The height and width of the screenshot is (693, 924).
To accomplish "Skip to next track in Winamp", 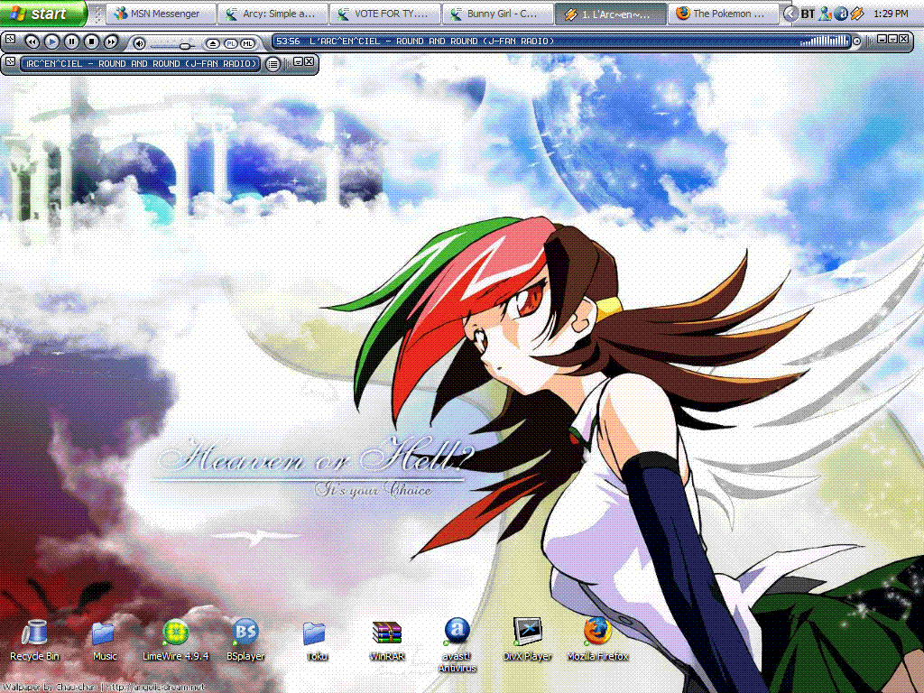I will [111, 42].
